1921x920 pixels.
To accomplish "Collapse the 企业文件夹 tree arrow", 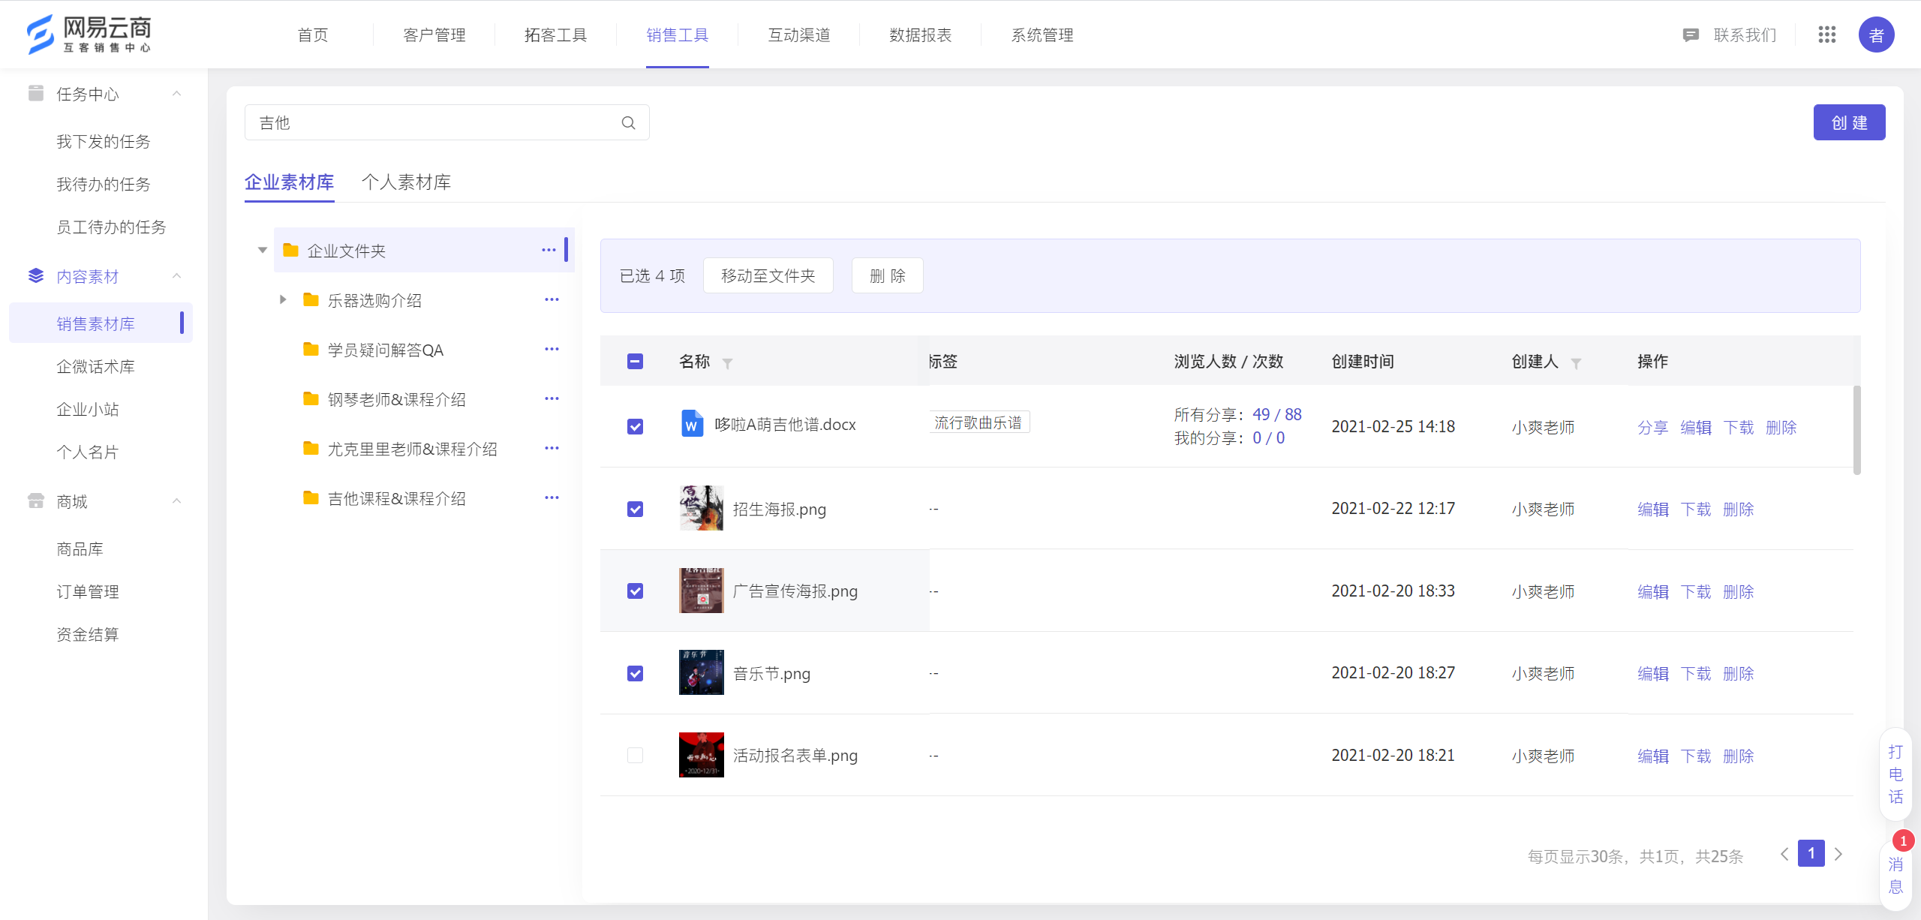I will 263,250.
